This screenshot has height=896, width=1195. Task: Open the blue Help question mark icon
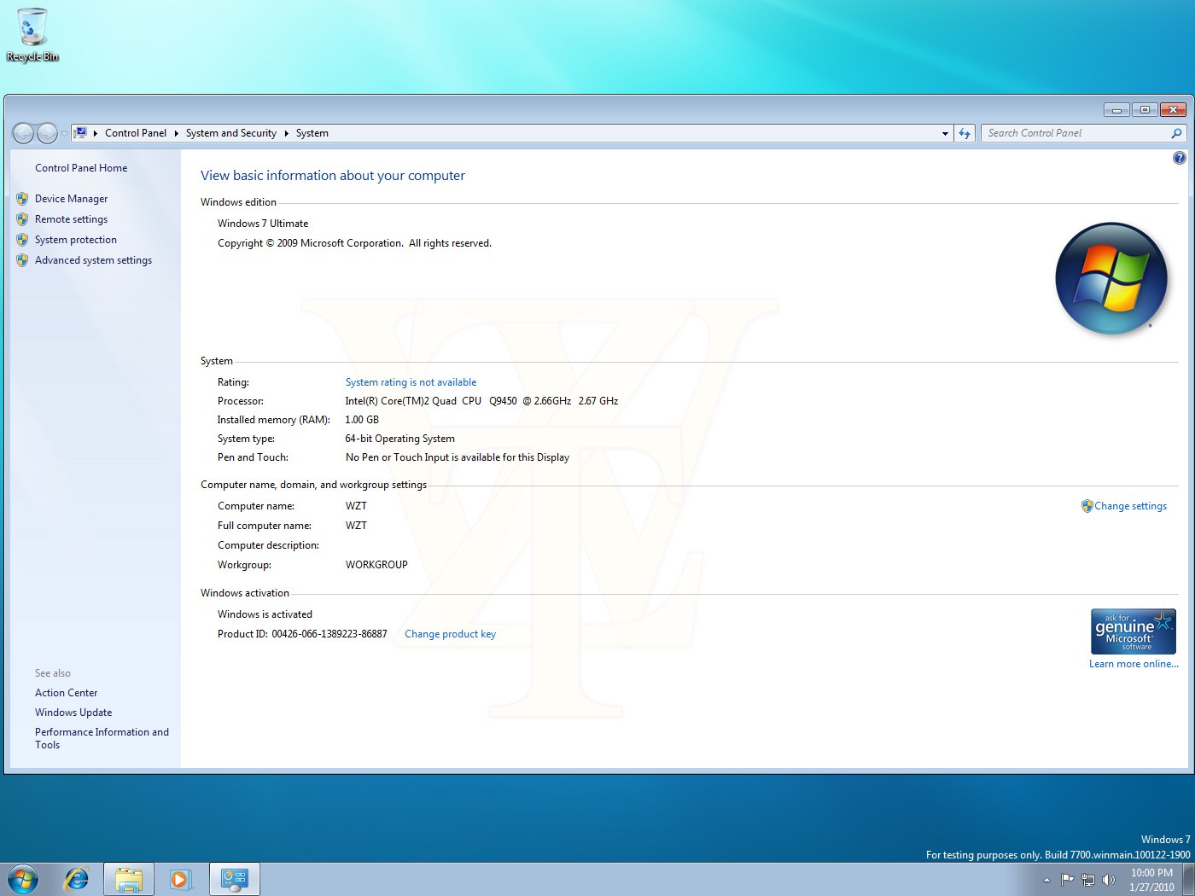pos(1180,158)
